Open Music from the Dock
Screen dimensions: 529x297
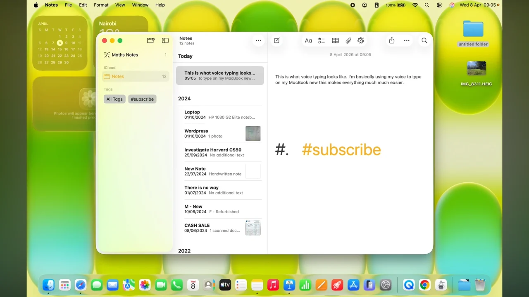(273, 285)
